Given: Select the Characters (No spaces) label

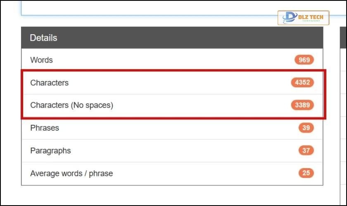Looking at the screenshot, I should pyautogui.click(x=71, y=105).
